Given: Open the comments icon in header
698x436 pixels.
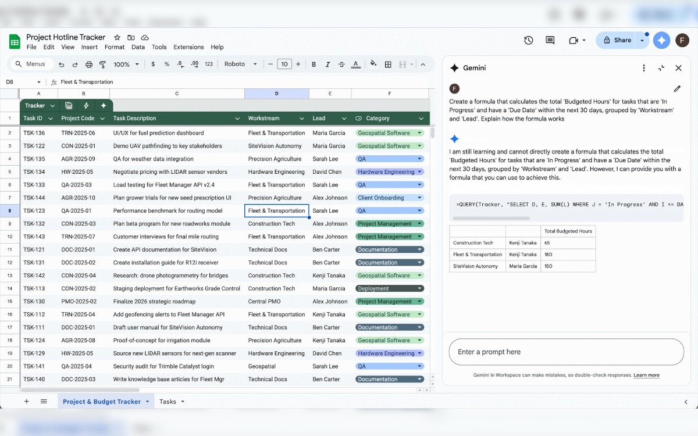Looking at the screenshot, I should click(x=550, y=40).
